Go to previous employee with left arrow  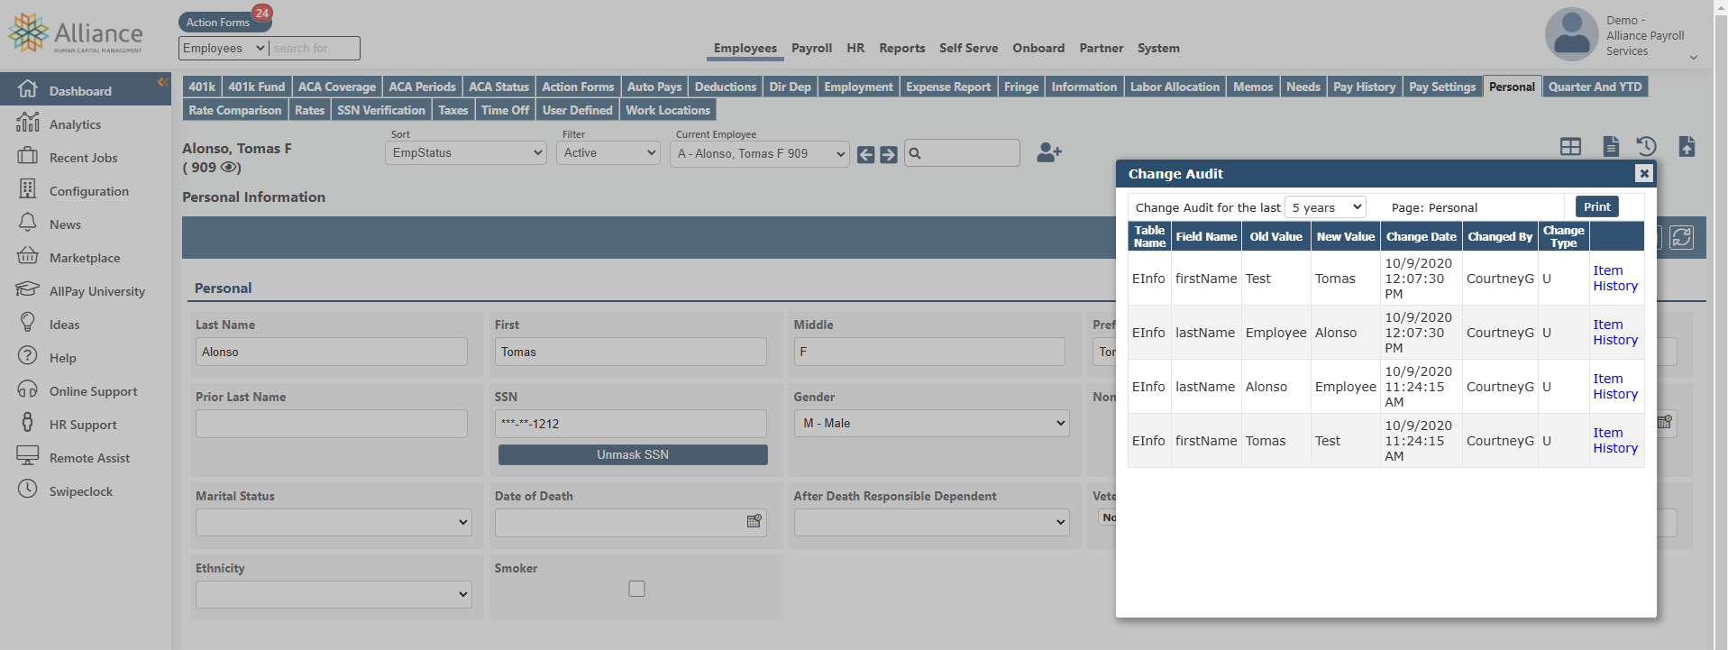point(865,154)
